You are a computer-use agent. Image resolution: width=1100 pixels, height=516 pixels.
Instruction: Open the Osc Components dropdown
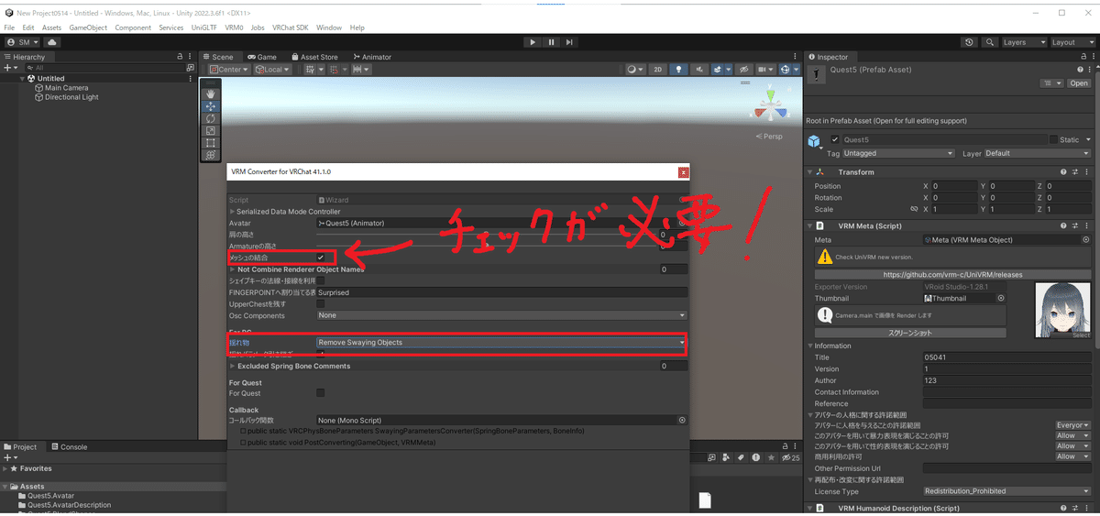click(x=501, y=314)
